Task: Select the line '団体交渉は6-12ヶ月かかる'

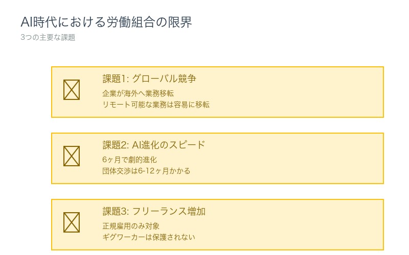Action: pos(146,171)
